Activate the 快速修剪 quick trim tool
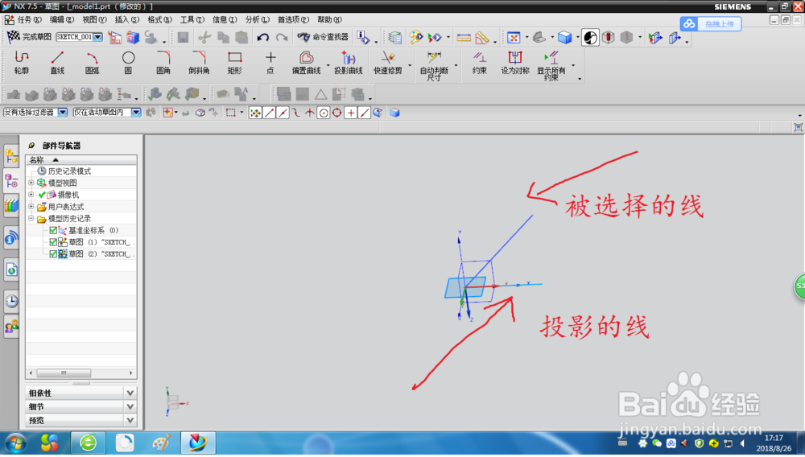The image size is (805, 457). (x=388, y=63)
